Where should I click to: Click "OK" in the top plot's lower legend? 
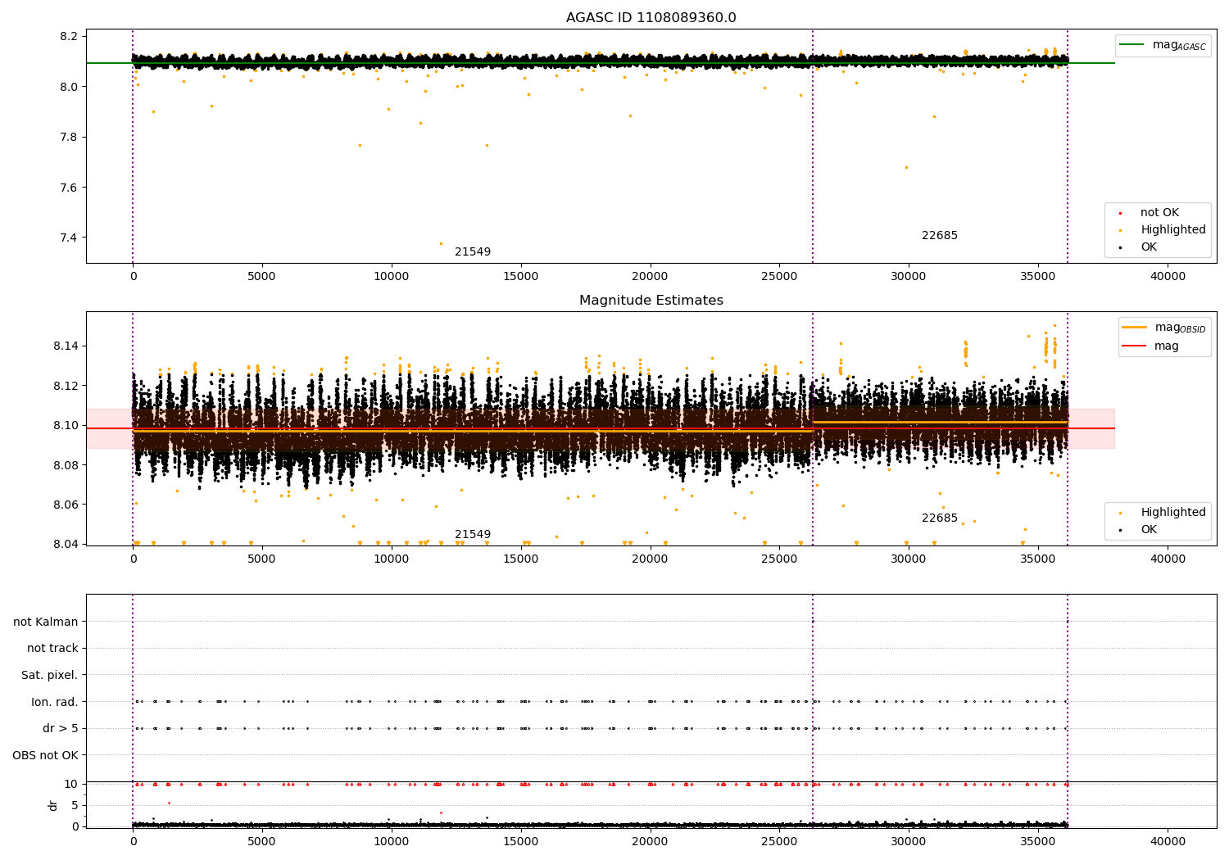click(1149, 247)
